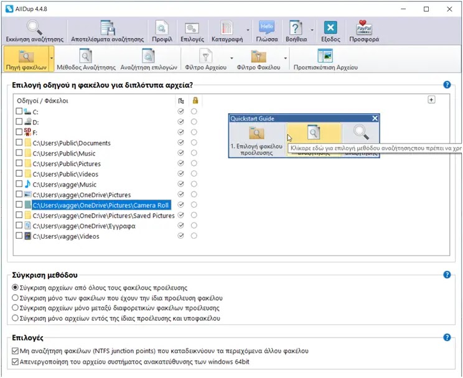The height and width of the screenshot is (378, 463).
Task: Open Επιλογές options toolbar icon
Action: coord(192,31)
